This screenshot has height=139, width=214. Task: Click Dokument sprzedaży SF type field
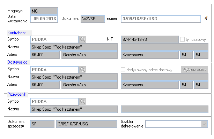coord(42,124)
